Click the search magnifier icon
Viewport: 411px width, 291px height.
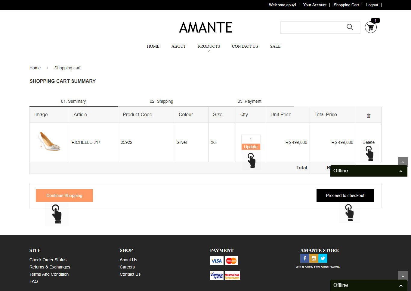(350, 27)
